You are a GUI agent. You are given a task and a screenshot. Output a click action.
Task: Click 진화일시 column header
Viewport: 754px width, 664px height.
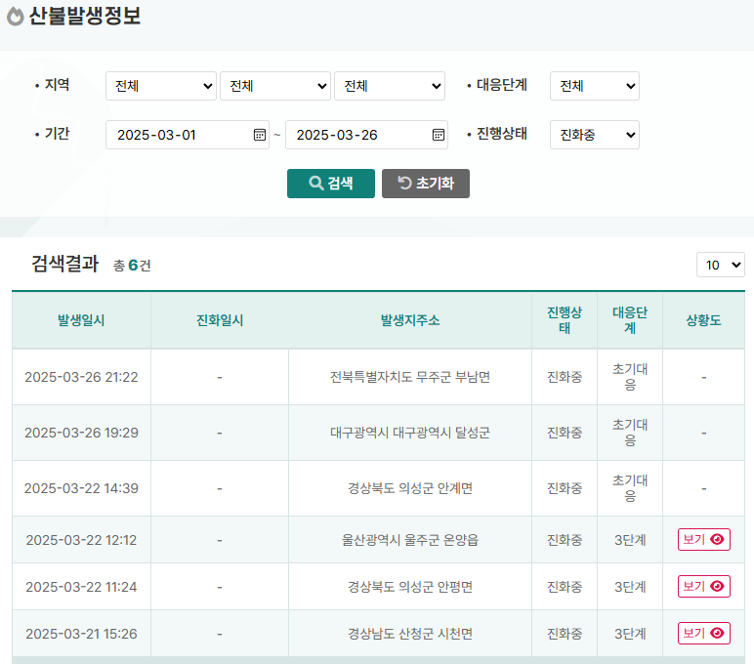[x=220, y=320]
